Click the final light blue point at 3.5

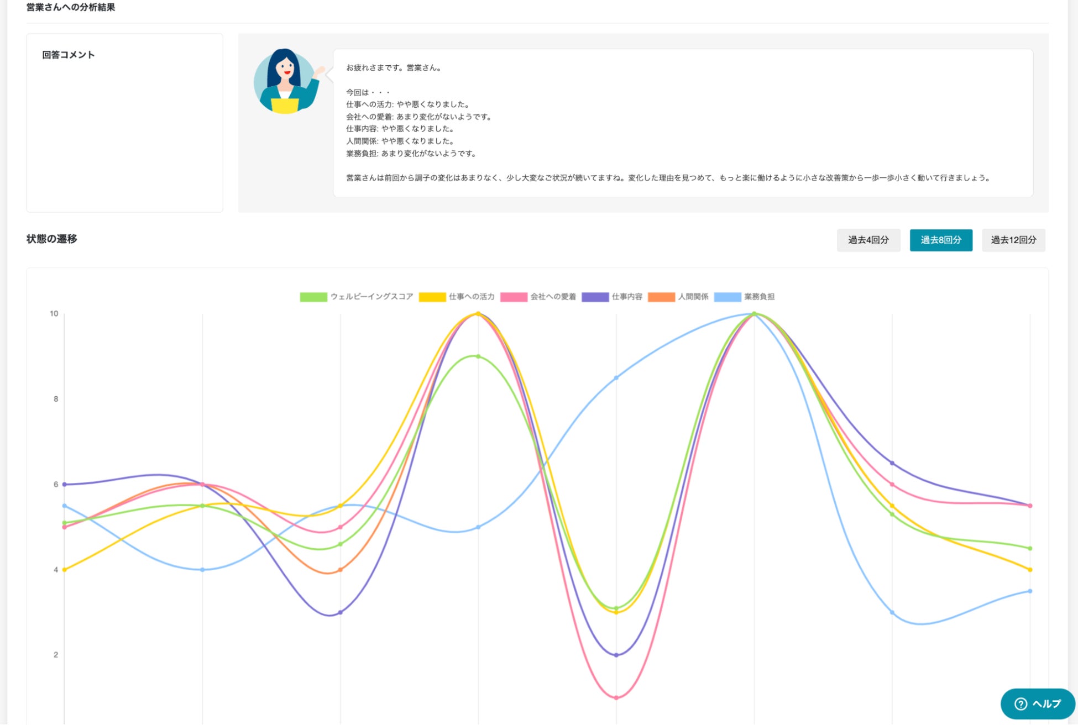point(1030,591)
